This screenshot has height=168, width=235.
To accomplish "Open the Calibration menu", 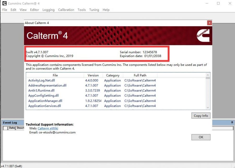I will pos(66,10).
